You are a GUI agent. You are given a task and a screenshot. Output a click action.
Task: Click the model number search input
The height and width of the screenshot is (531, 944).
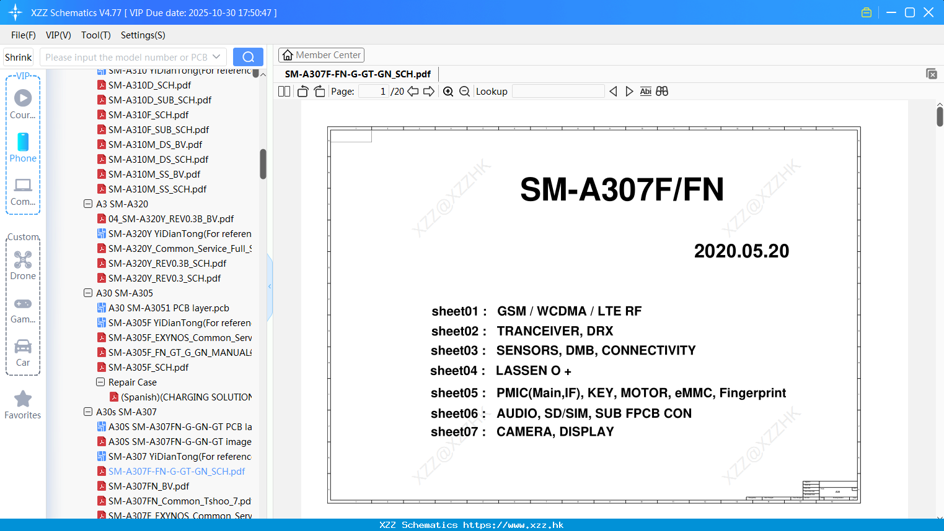coord(126,57)
